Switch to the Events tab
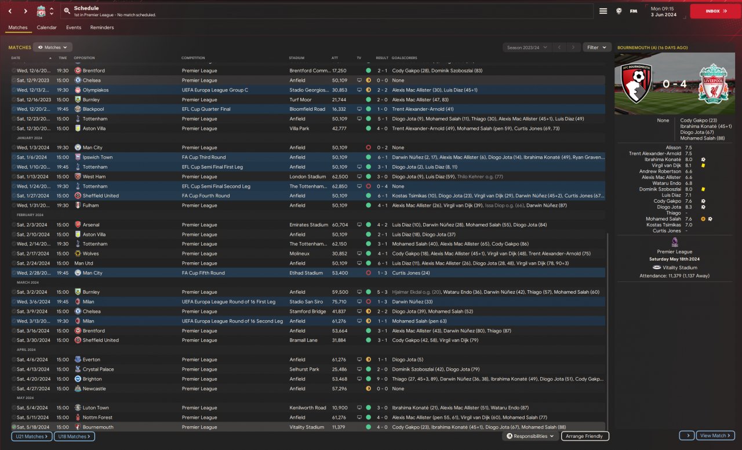The width and height of the screenshot is (742, 450). point(74,27)
